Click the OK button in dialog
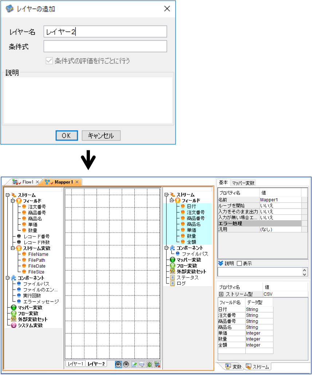 (x=67, y=135)
